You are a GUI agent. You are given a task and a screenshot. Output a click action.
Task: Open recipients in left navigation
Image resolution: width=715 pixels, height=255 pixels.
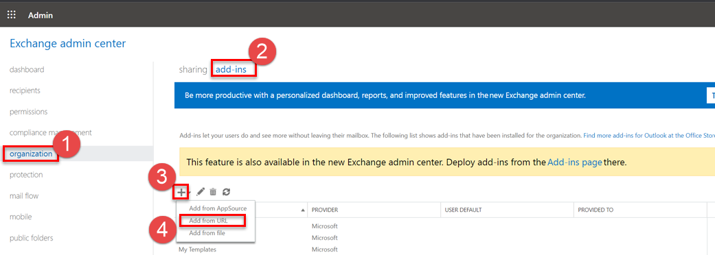pos(25,90)
